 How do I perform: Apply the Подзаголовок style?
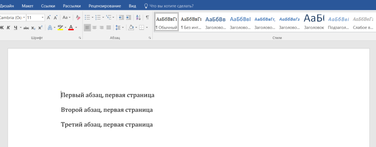(338, 22)
